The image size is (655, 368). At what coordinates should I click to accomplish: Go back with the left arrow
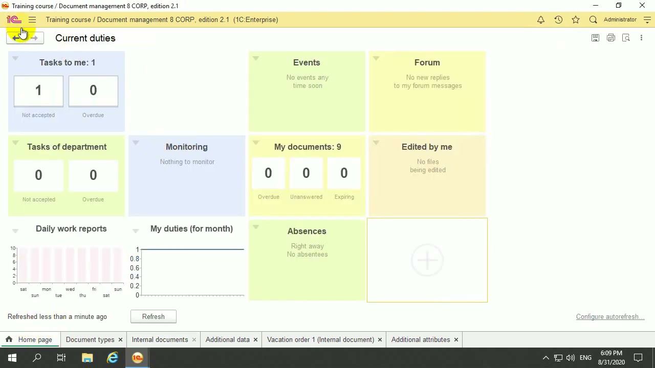[16, 38]
